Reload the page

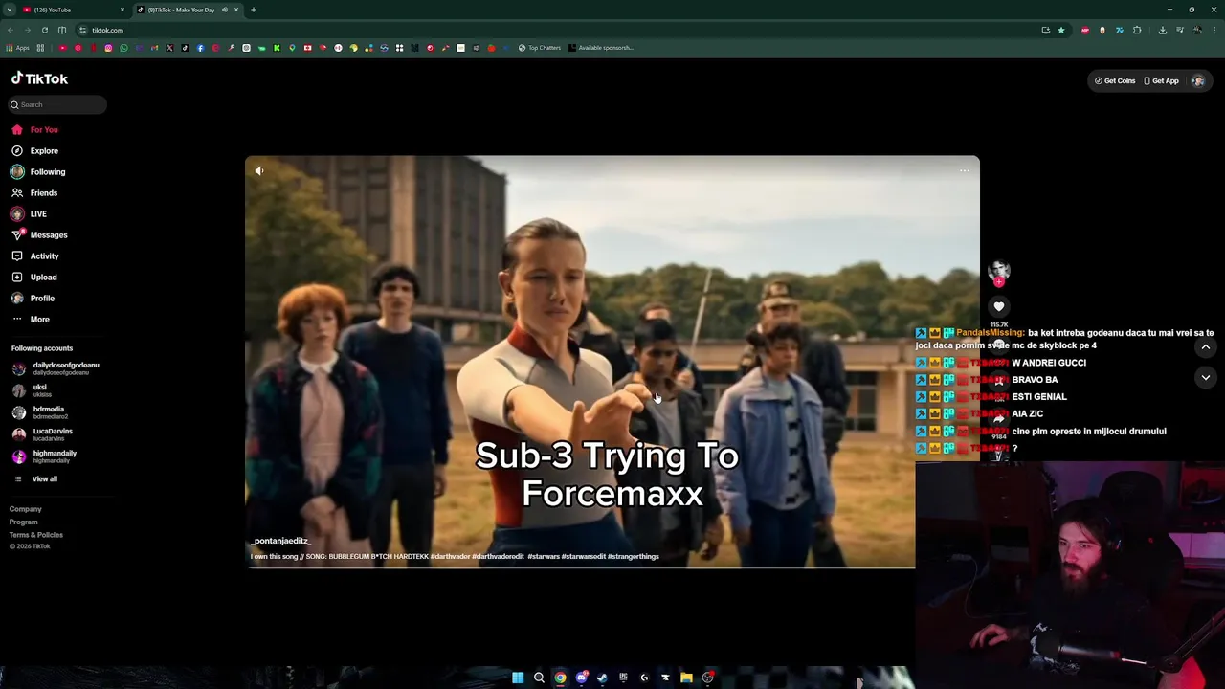click(x=44, y=30)
